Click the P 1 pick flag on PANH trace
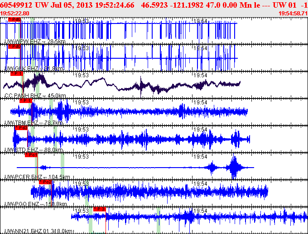The width and height of the screenshot is (308, 234). coord(17,74)
